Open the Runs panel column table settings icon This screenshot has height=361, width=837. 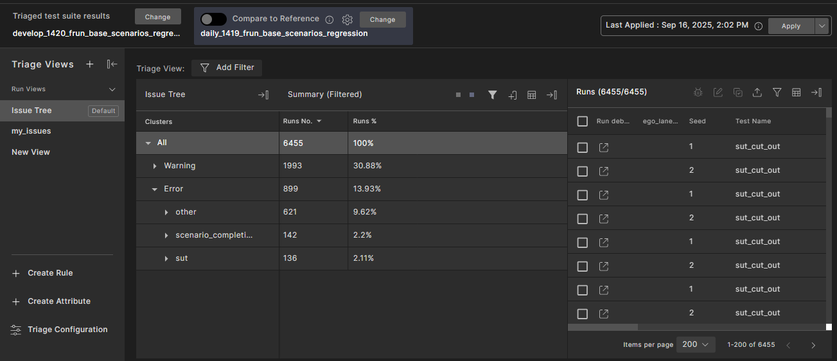pyautogui.click(x=796, y=92)
